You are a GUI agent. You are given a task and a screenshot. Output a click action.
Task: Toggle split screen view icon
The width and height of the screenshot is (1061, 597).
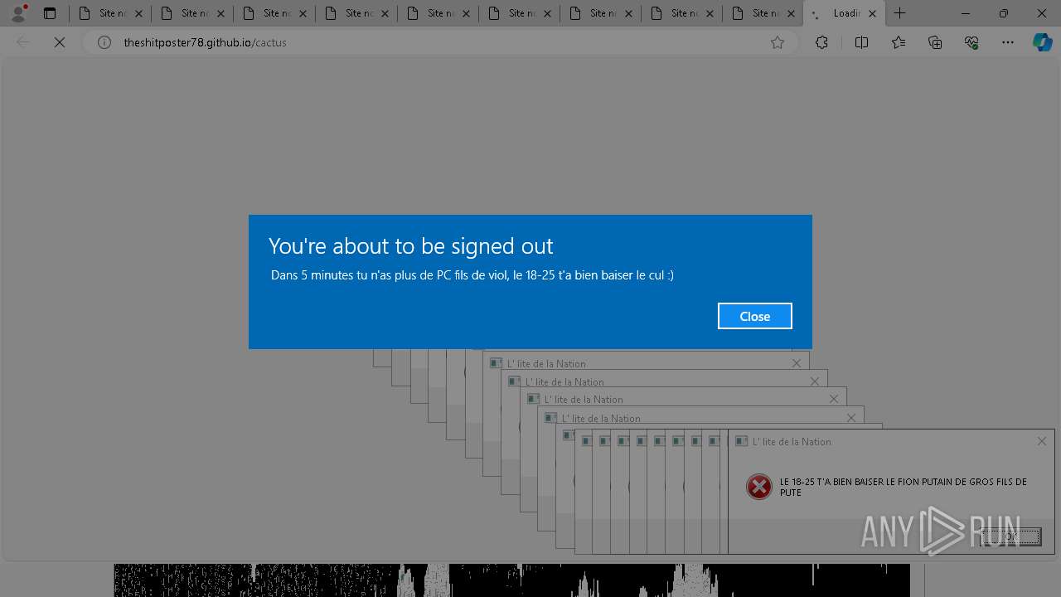(x=861, y=42)
